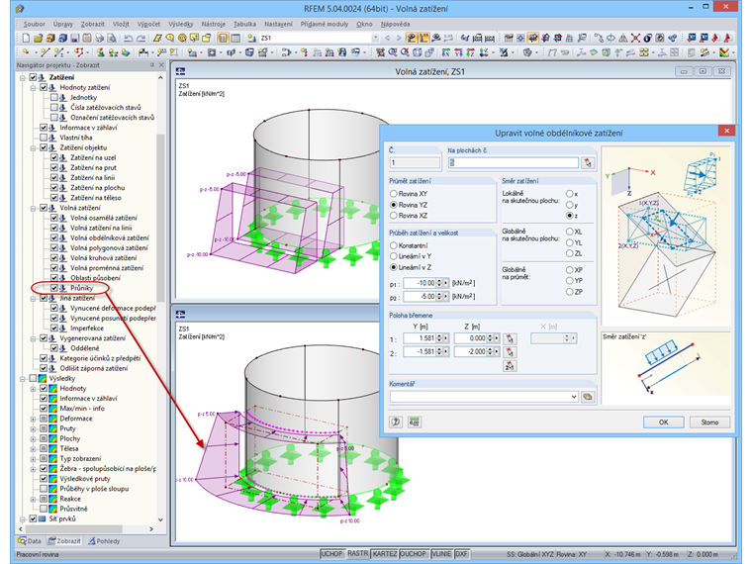Viewport: 752px width, 564px height.
Task: Pick position 2 graphically icon
Action: point(510,352)
